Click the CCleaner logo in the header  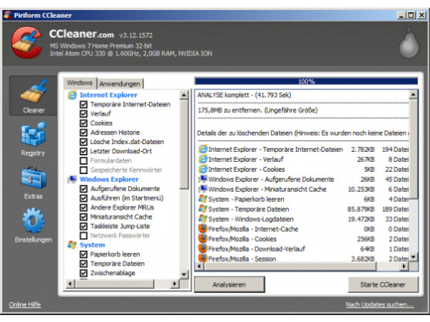[x=26, y=42]
